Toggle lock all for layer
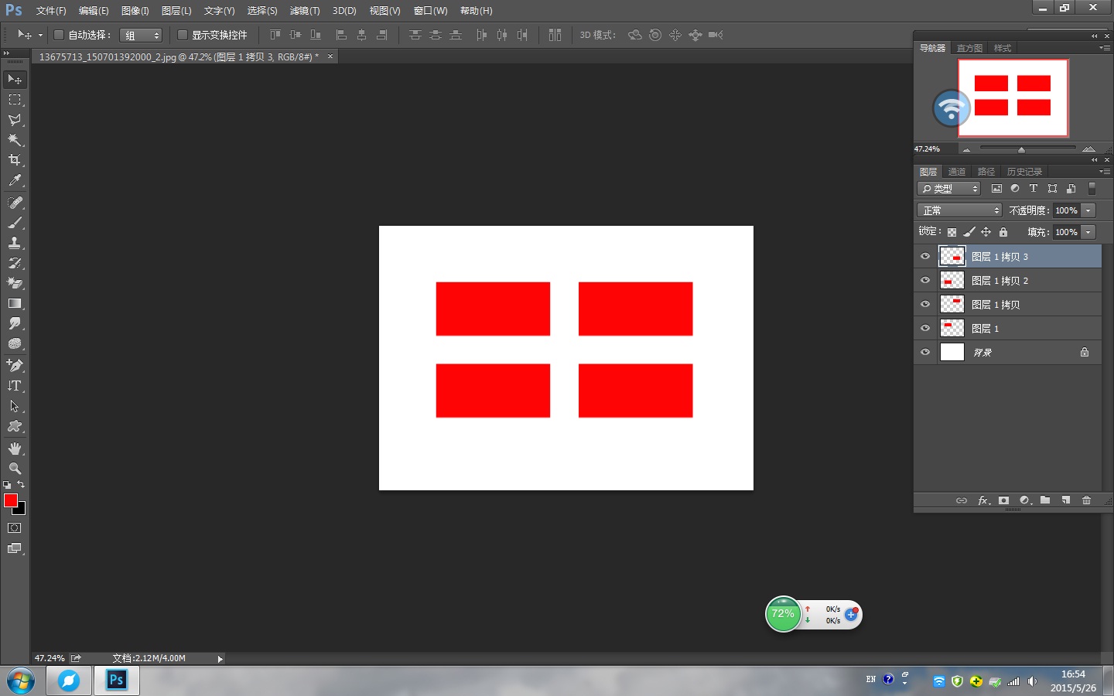Screen dimensions: 1114x696 point(1003,232)
